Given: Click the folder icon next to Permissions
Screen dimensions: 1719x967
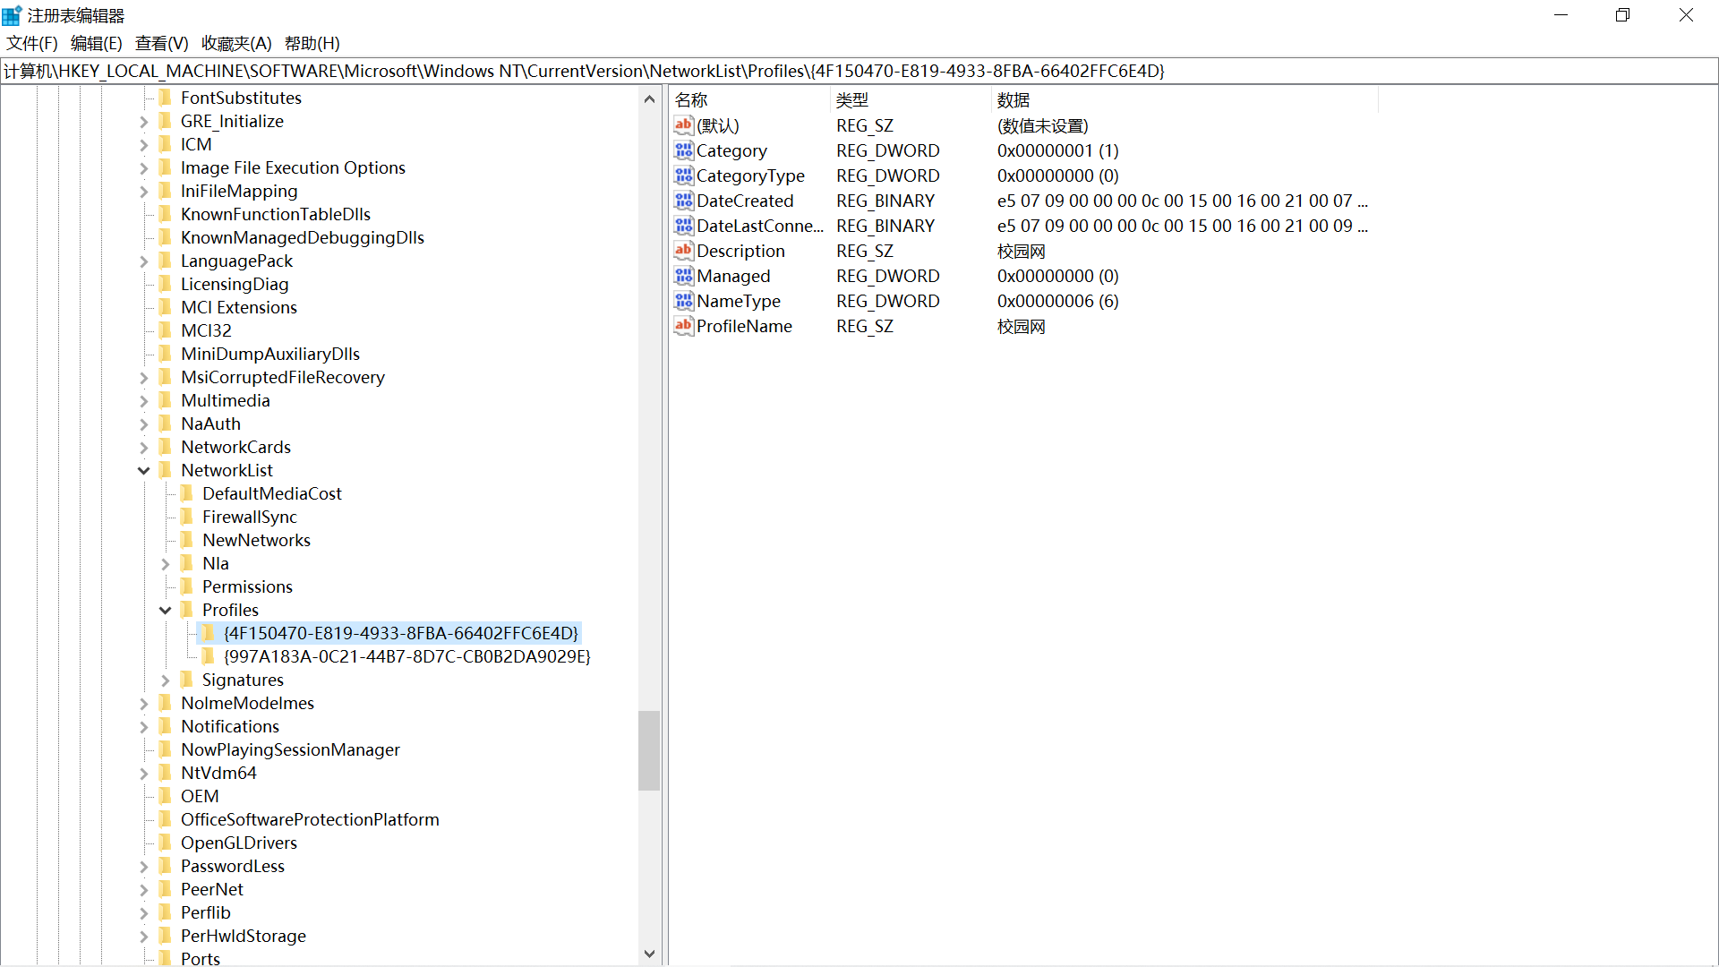Looking at the screenshot, I should 187,586.
